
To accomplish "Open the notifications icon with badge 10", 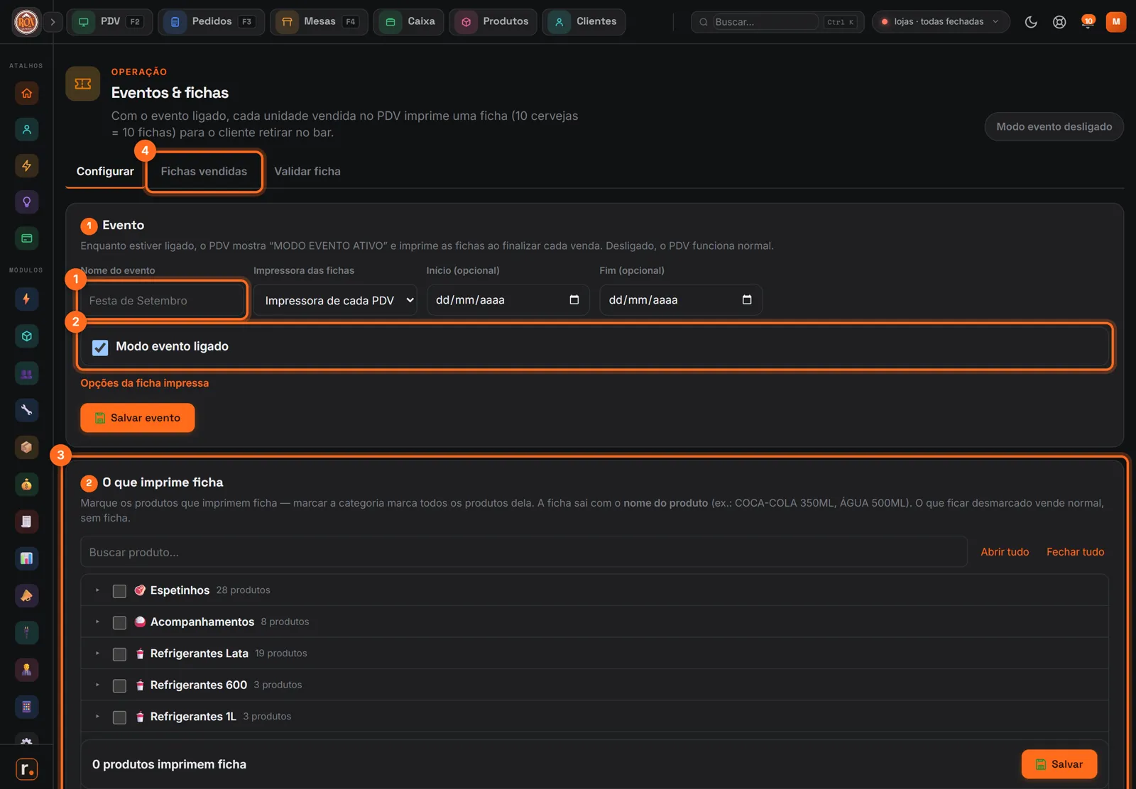I will [1088, 22].
